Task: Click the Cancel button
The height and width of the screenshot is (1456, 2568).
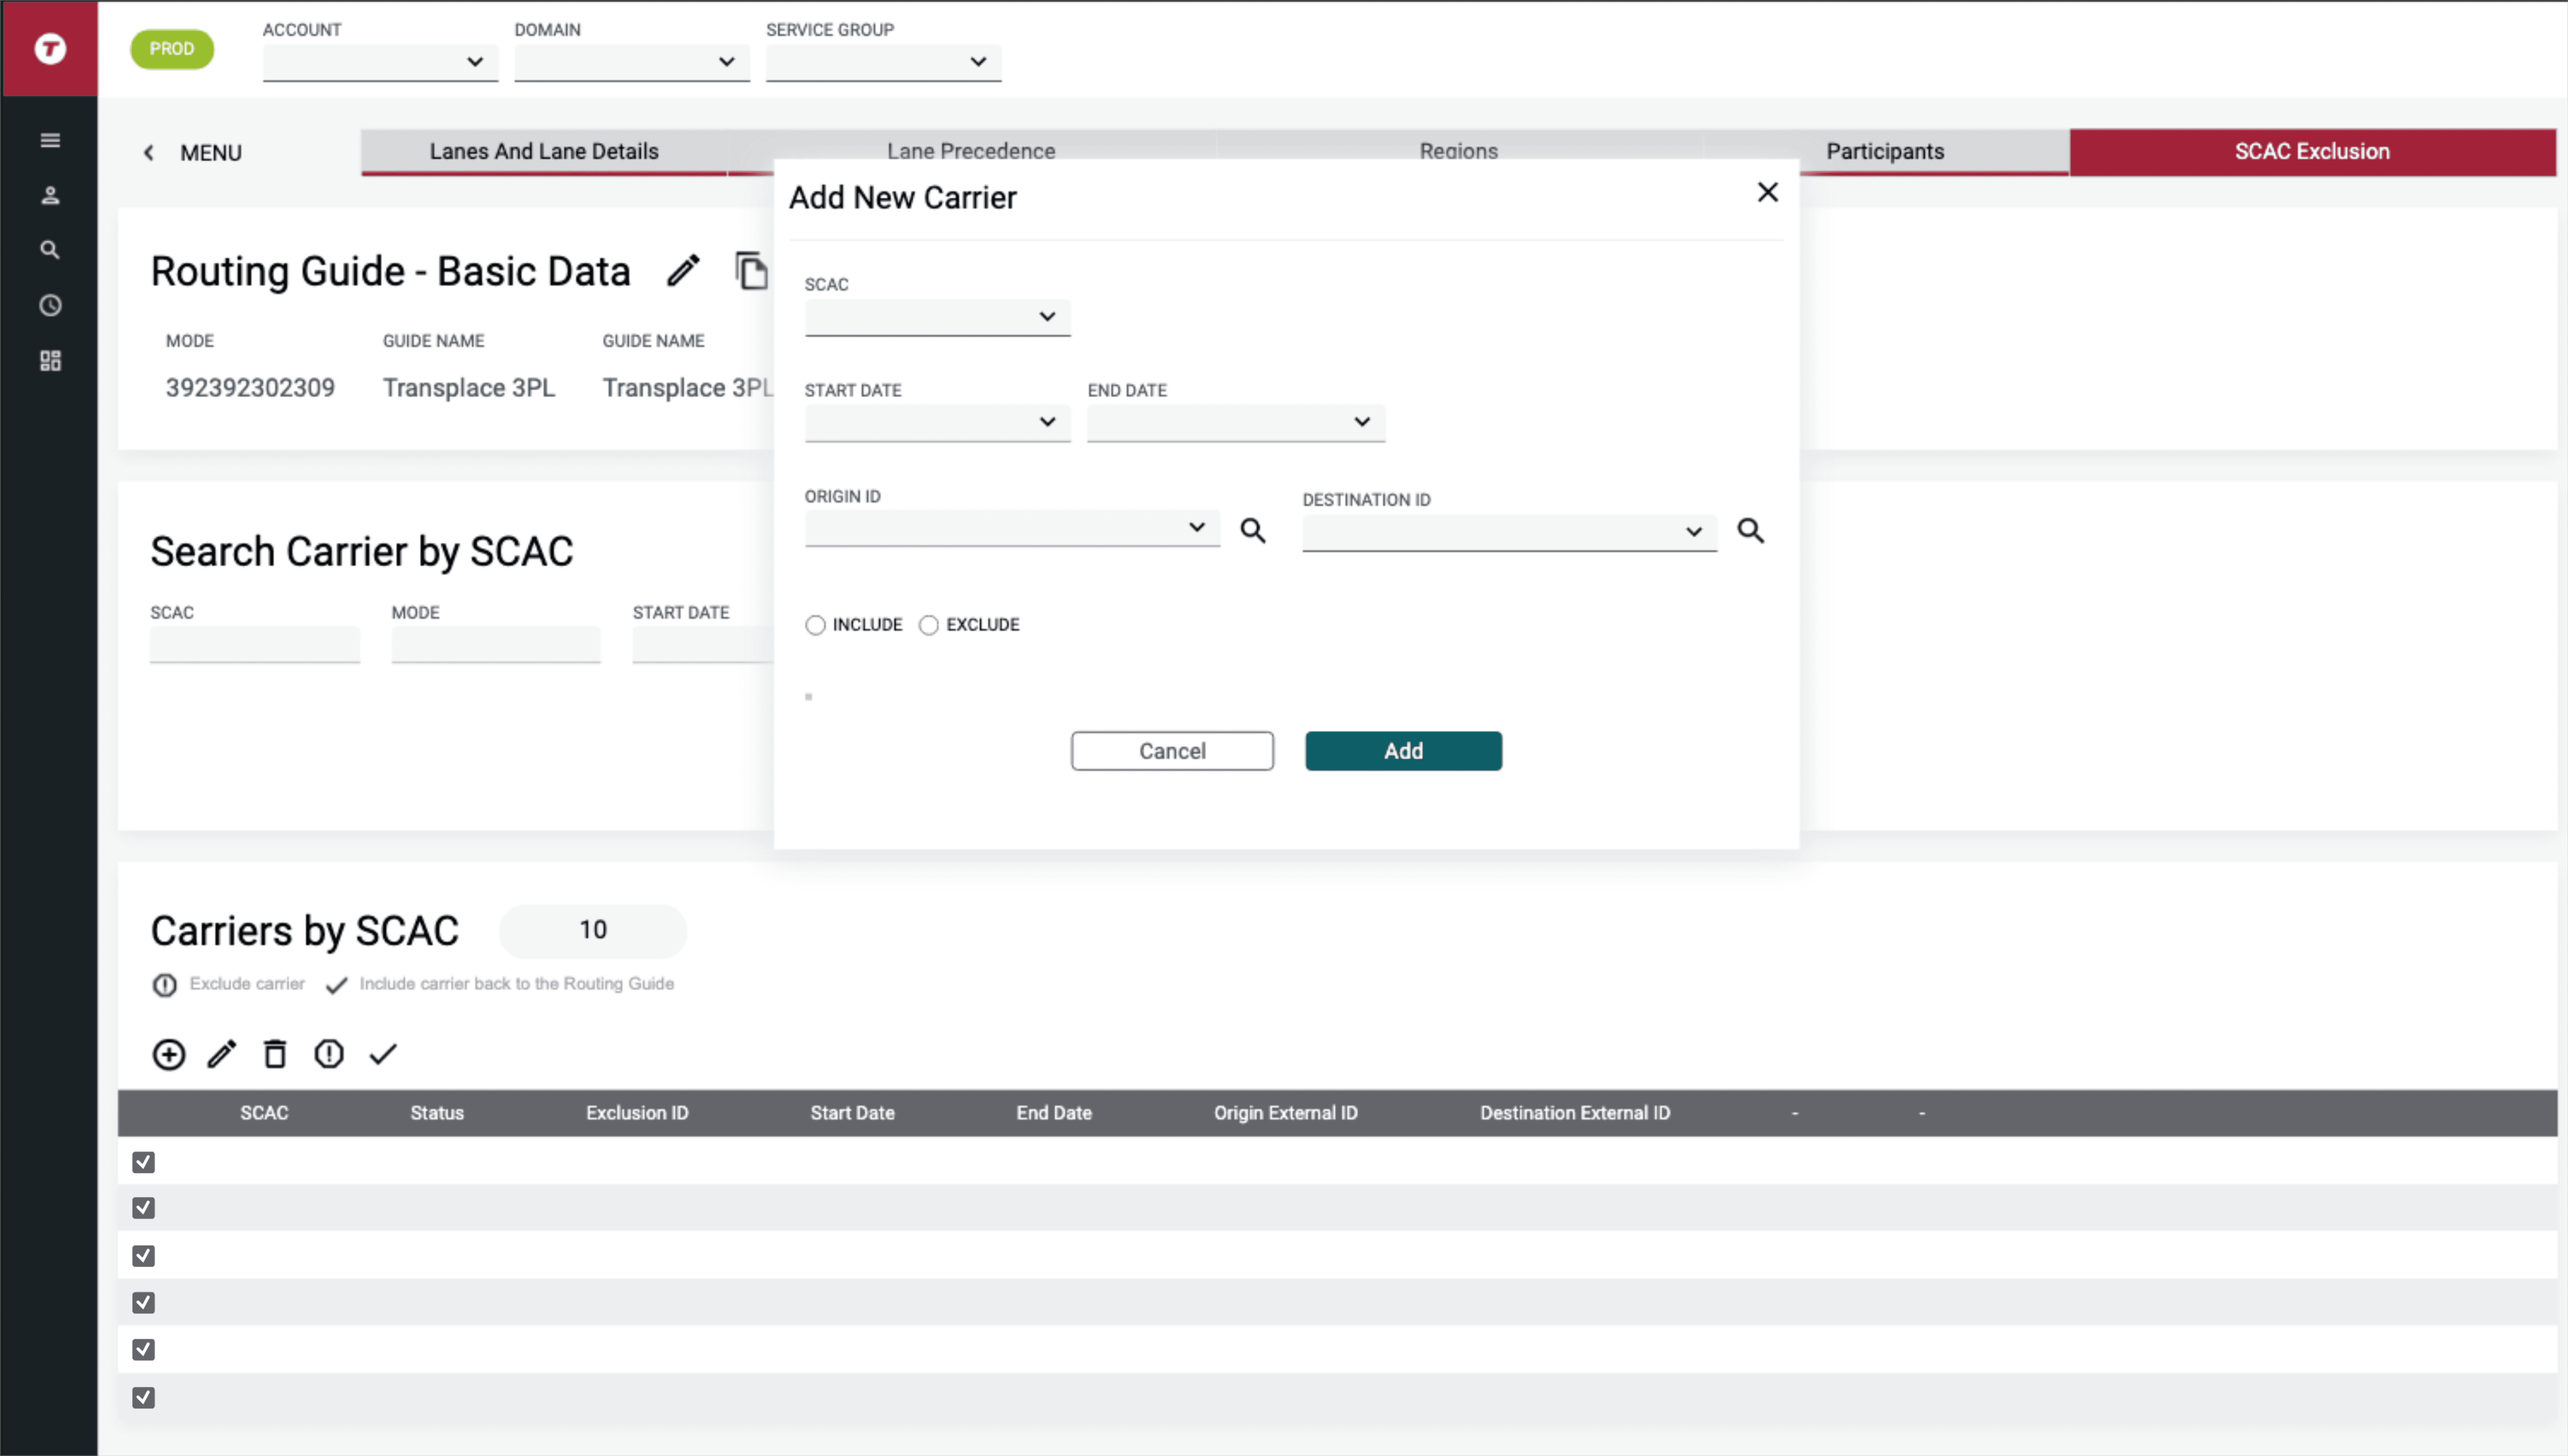Action: coord(1172,751)
